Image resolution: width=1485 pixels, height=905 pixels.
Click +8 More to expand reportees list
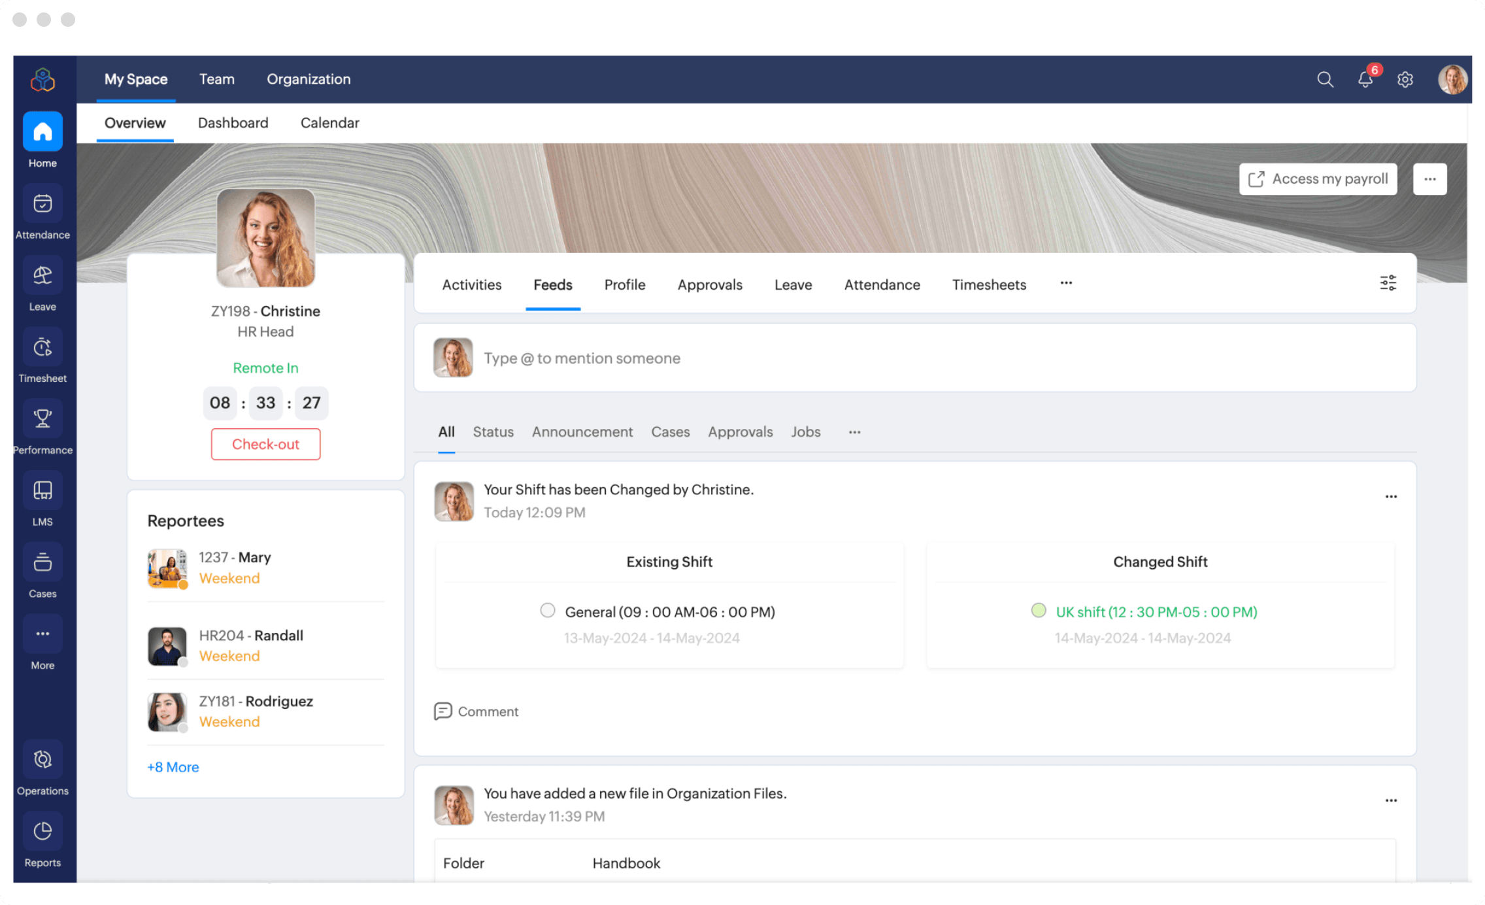click(172, 766)
